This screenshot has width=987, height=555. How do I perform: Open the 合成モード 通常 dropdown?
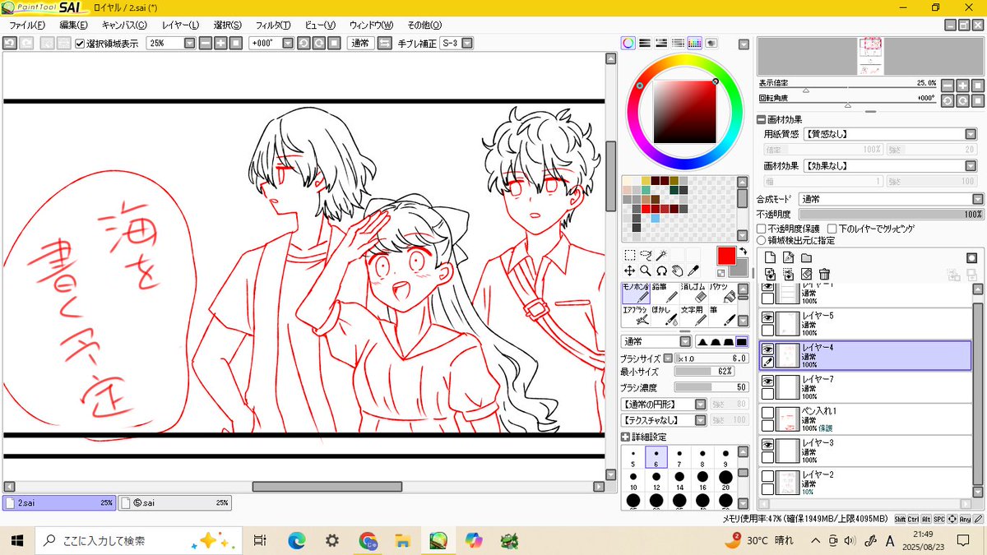coord(977,199)
